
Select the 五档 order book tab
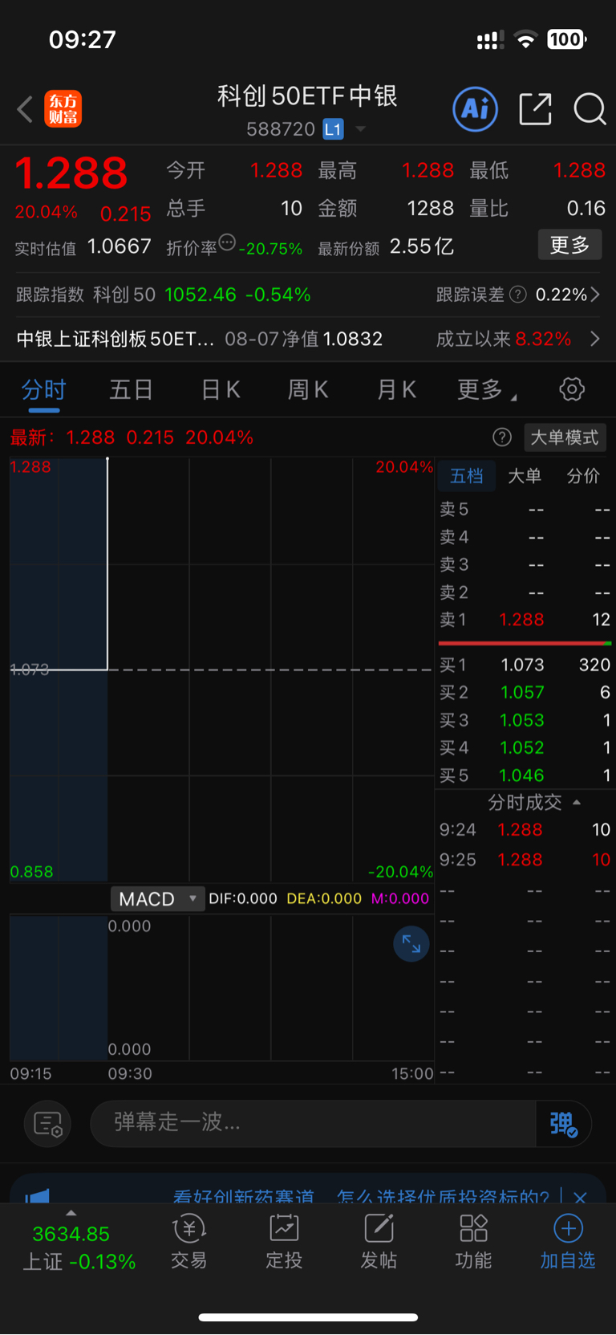467,476
